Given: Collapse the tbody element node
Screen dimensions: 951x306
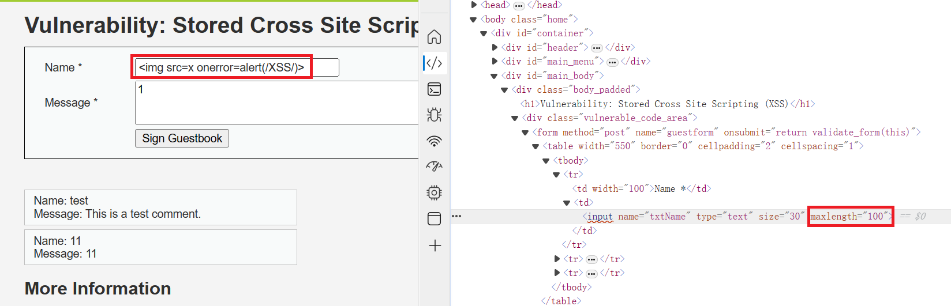Looking at the screenshot, I should click(546, 161).
